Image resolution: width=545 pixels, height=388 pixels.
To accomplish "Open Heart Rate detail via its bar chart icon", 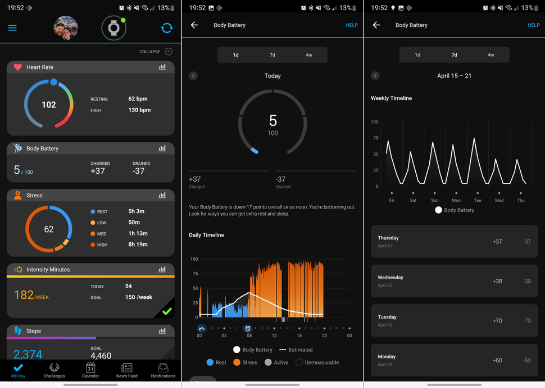I will [x=162, y=67].
